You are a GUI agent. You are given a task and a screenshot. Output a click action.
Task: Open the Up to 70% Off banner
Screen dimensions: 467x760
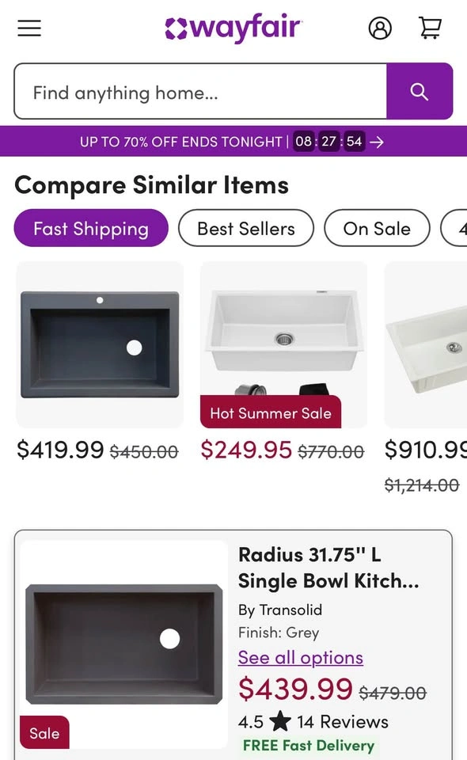coord(233,142)
